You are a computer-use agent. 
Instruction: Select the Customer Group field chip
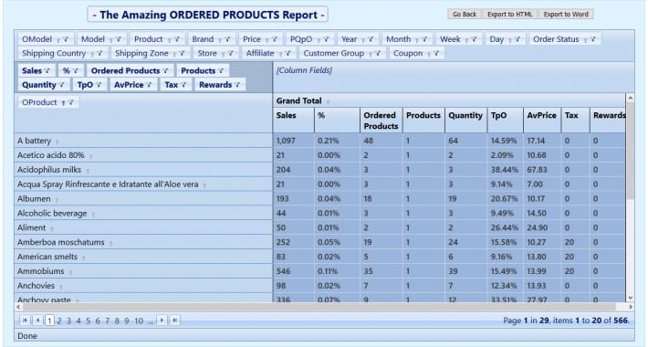click(342, 53)
